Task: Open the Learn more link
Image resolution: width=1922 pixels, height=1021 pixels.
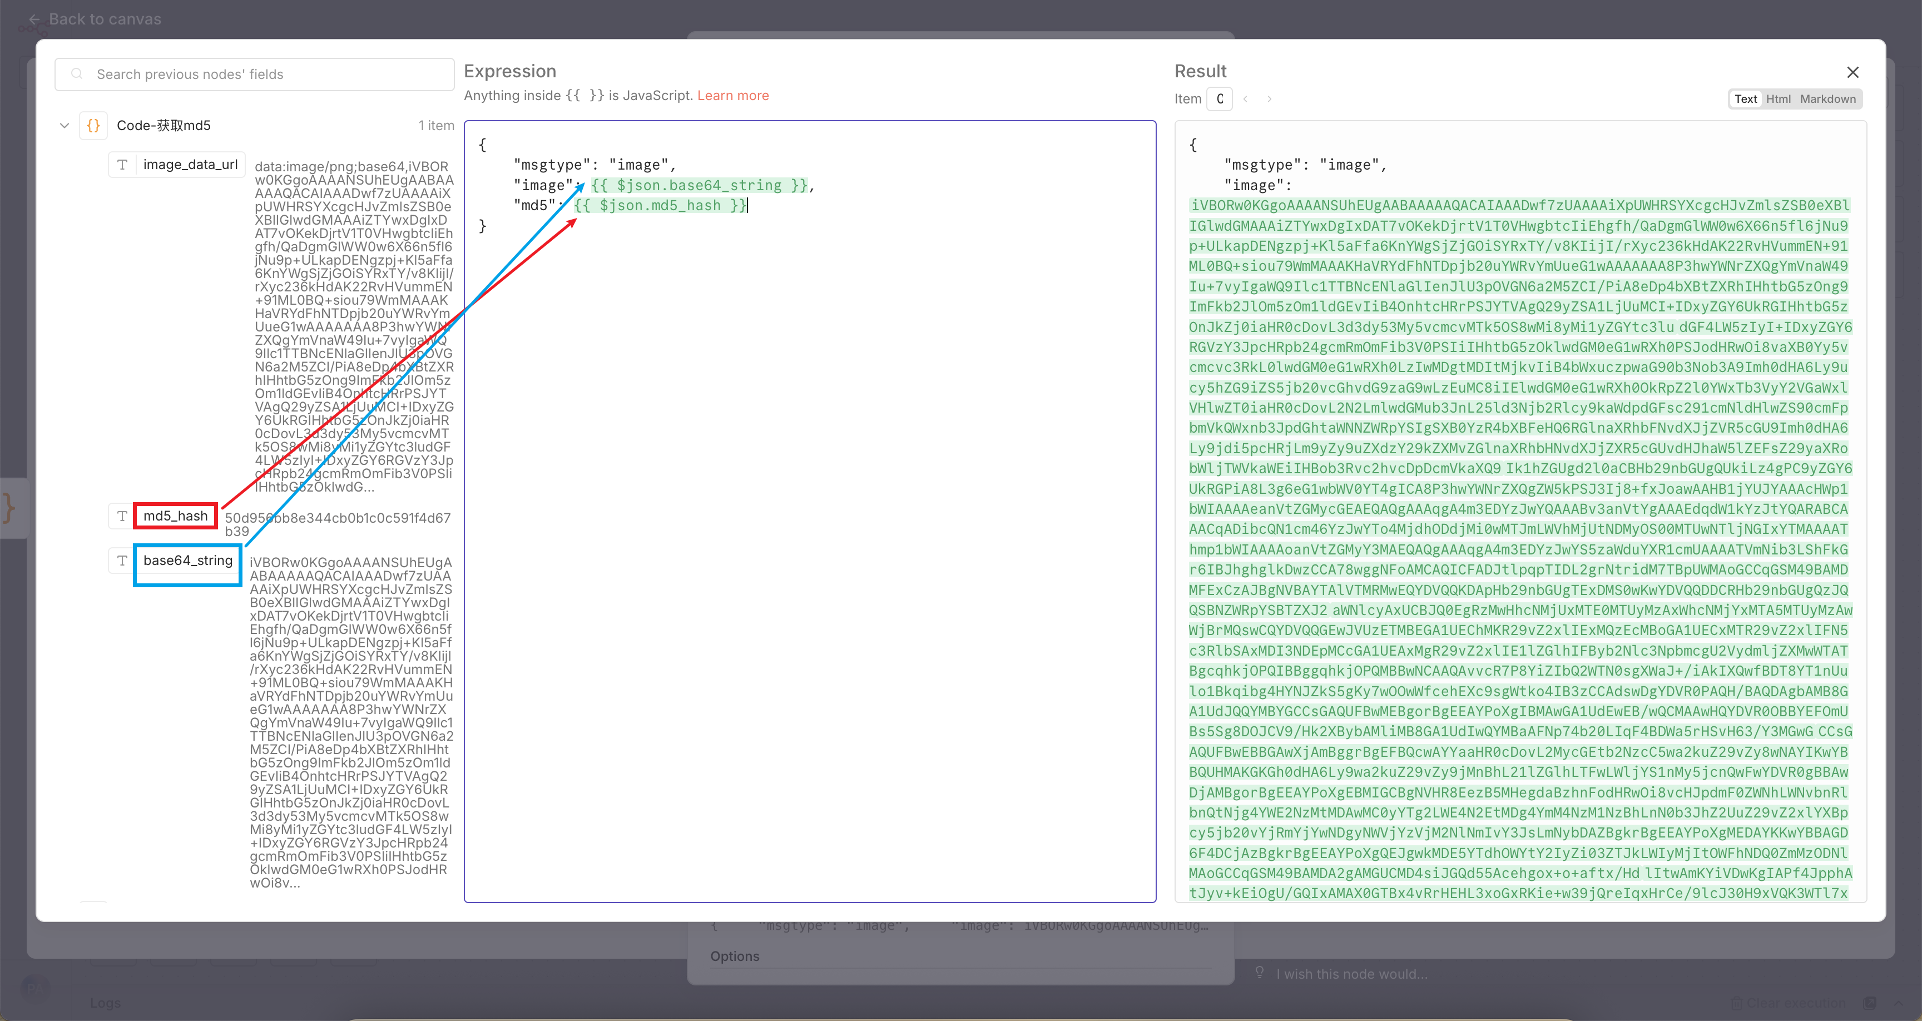Action: click(x=732, y=96)
